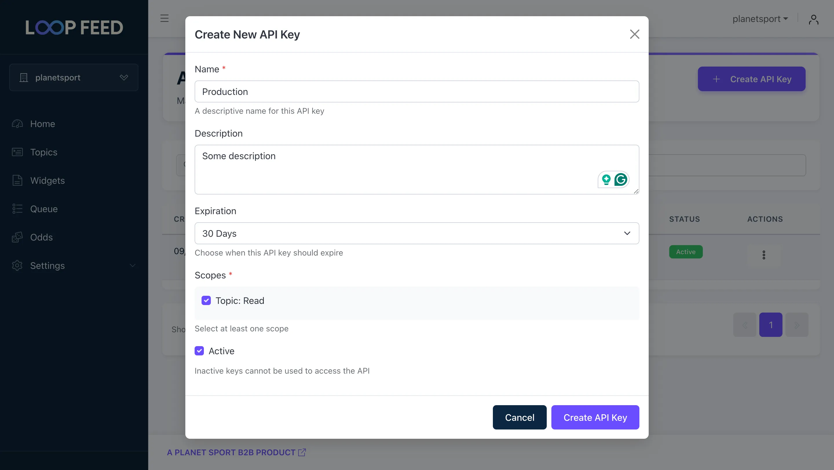Open the Widgets panel

[x=47, y=181]
